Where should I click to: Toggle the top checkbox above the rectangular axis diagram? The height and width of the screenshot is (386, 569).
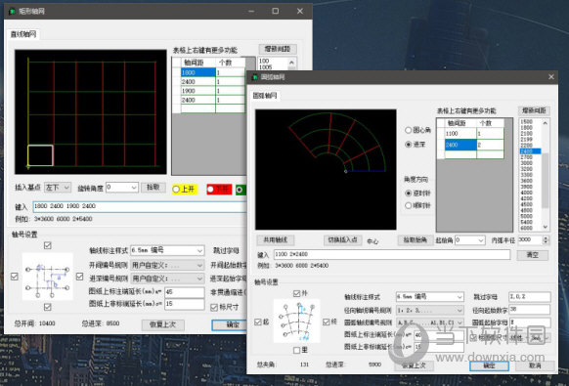click(x=48, y=245)
